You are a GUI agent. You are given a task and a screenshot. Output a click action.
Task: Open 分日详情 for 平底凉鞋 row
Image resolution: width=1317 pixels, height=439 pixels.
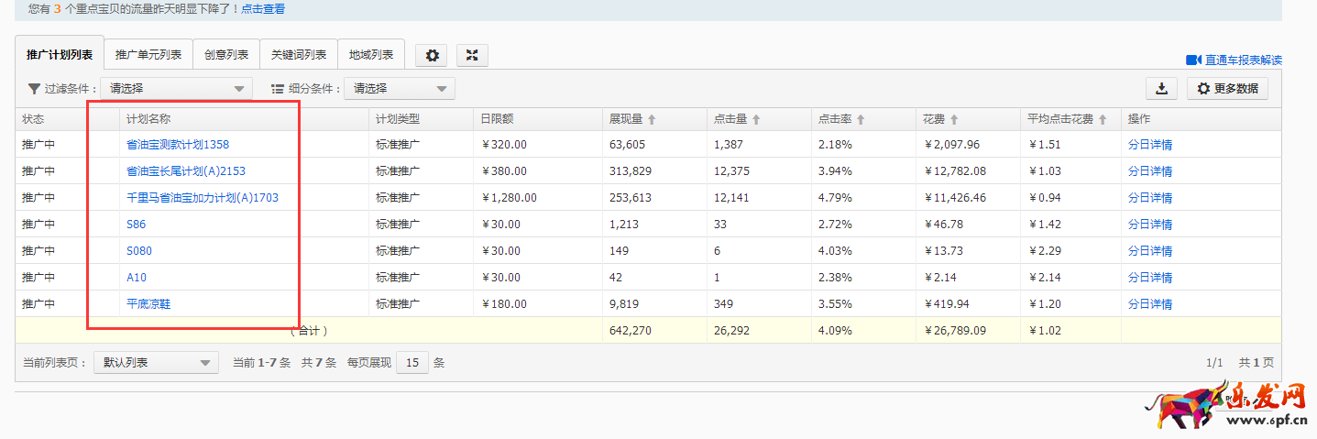pos(1149,304)
